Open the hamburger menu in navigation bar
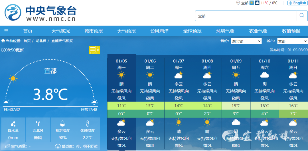The image size is (308, 151). [6, 31]
